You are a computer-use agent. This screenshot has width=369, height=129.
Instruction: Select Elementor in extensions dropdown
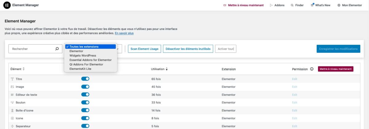(90, 51)
